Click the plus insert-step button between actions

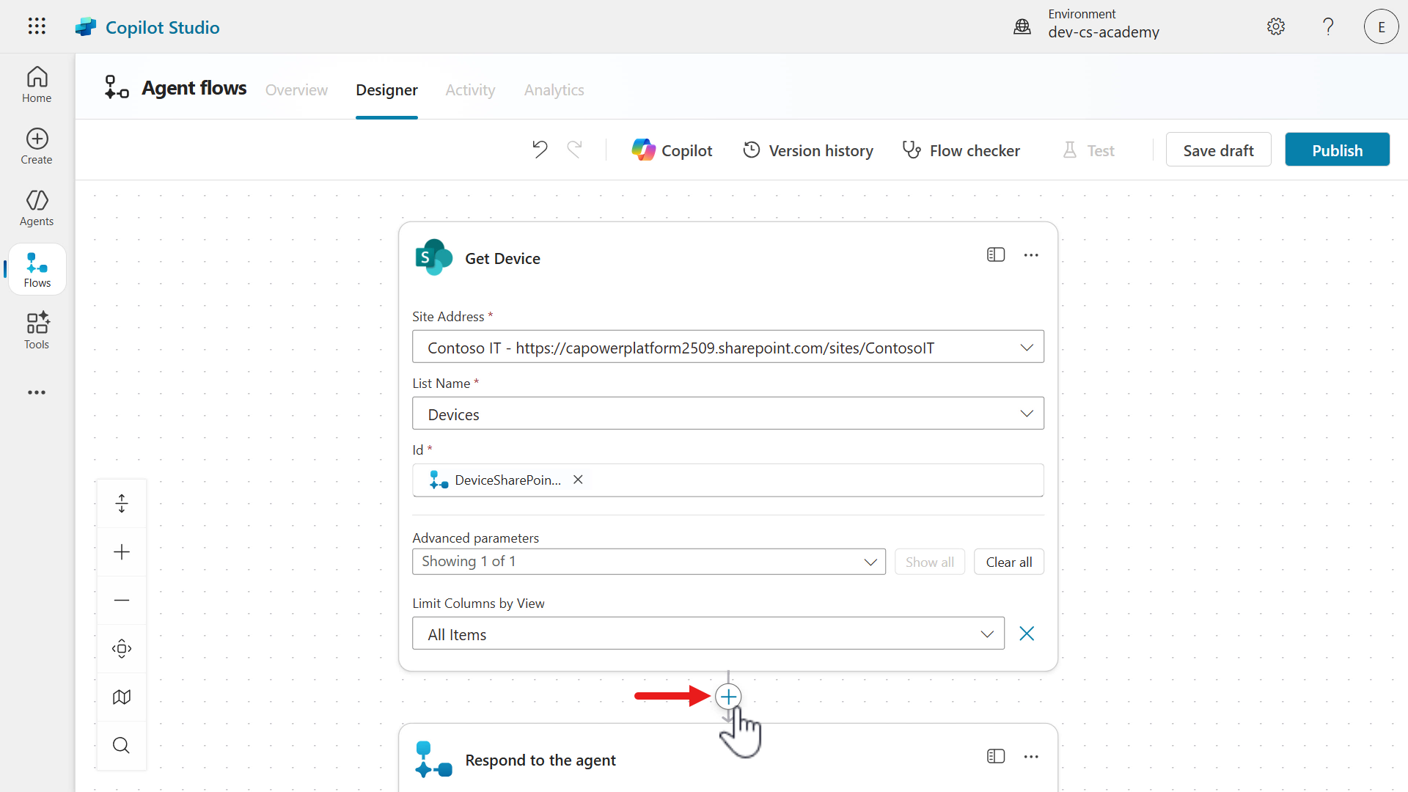point(728,697)
